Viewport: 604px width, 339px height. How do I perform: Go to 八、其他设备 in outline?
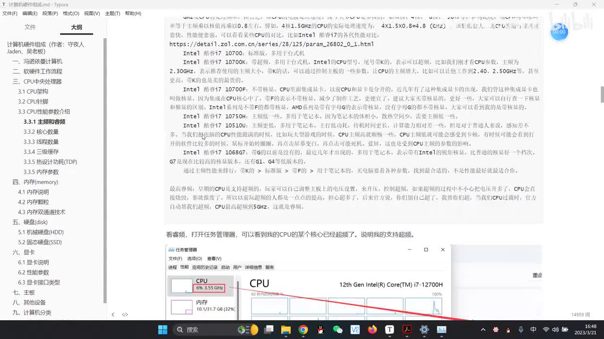click(29, 303)
